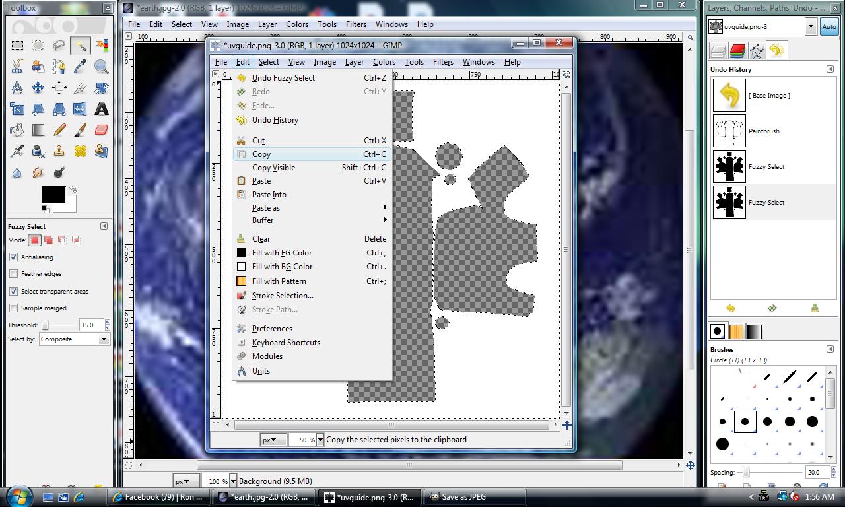Disable the Antialiasing checkbox
The height and width of the screenshot is (507, 845).
click(14, 257)
